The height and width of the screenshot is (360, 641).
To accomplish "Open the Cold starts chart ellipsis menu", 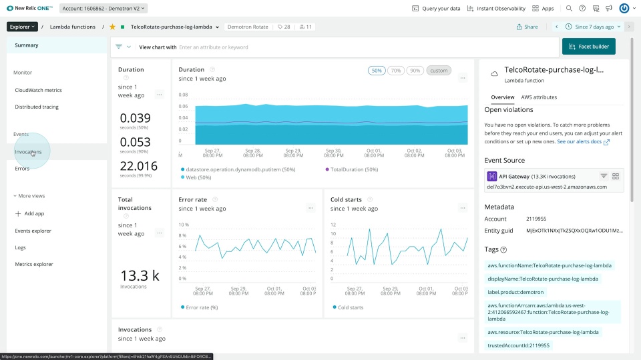I will [x=462, y=208].
